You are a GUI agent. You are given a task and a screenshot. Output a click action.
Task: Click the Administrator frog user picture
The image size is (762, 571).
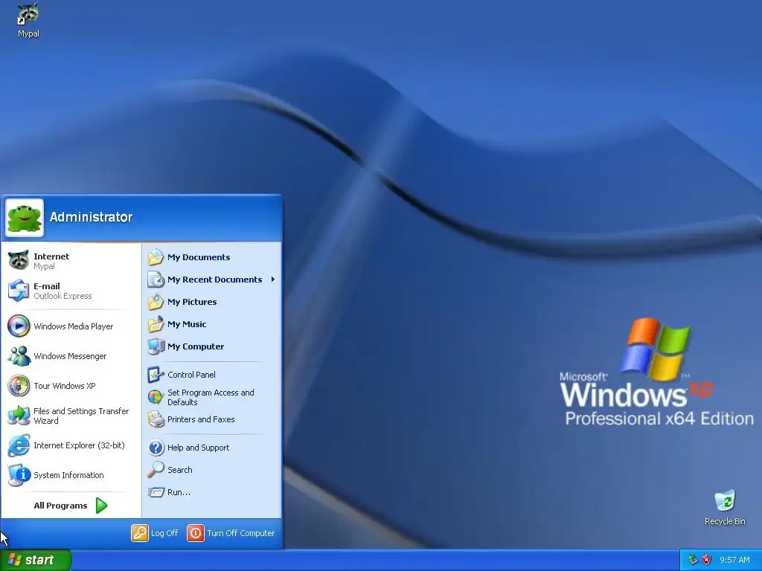pyautogui.click(x=25, y=218)
